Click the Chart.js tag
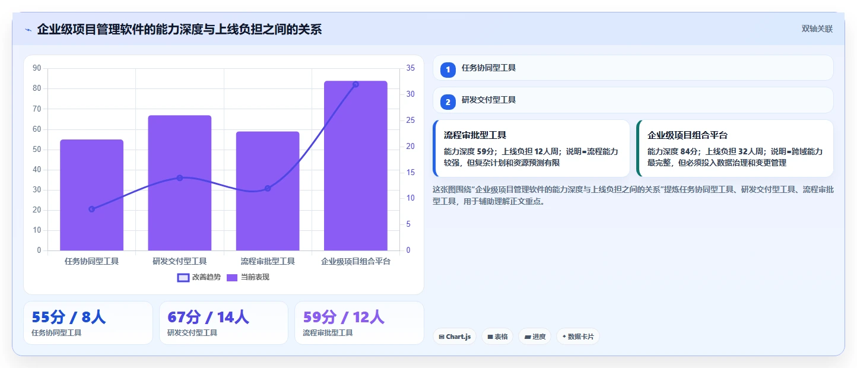 point(455,337)
